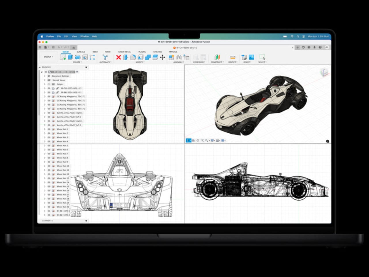Click the Insert Derive icon
This screenshot has width=369, height=277.
[244, 57]
